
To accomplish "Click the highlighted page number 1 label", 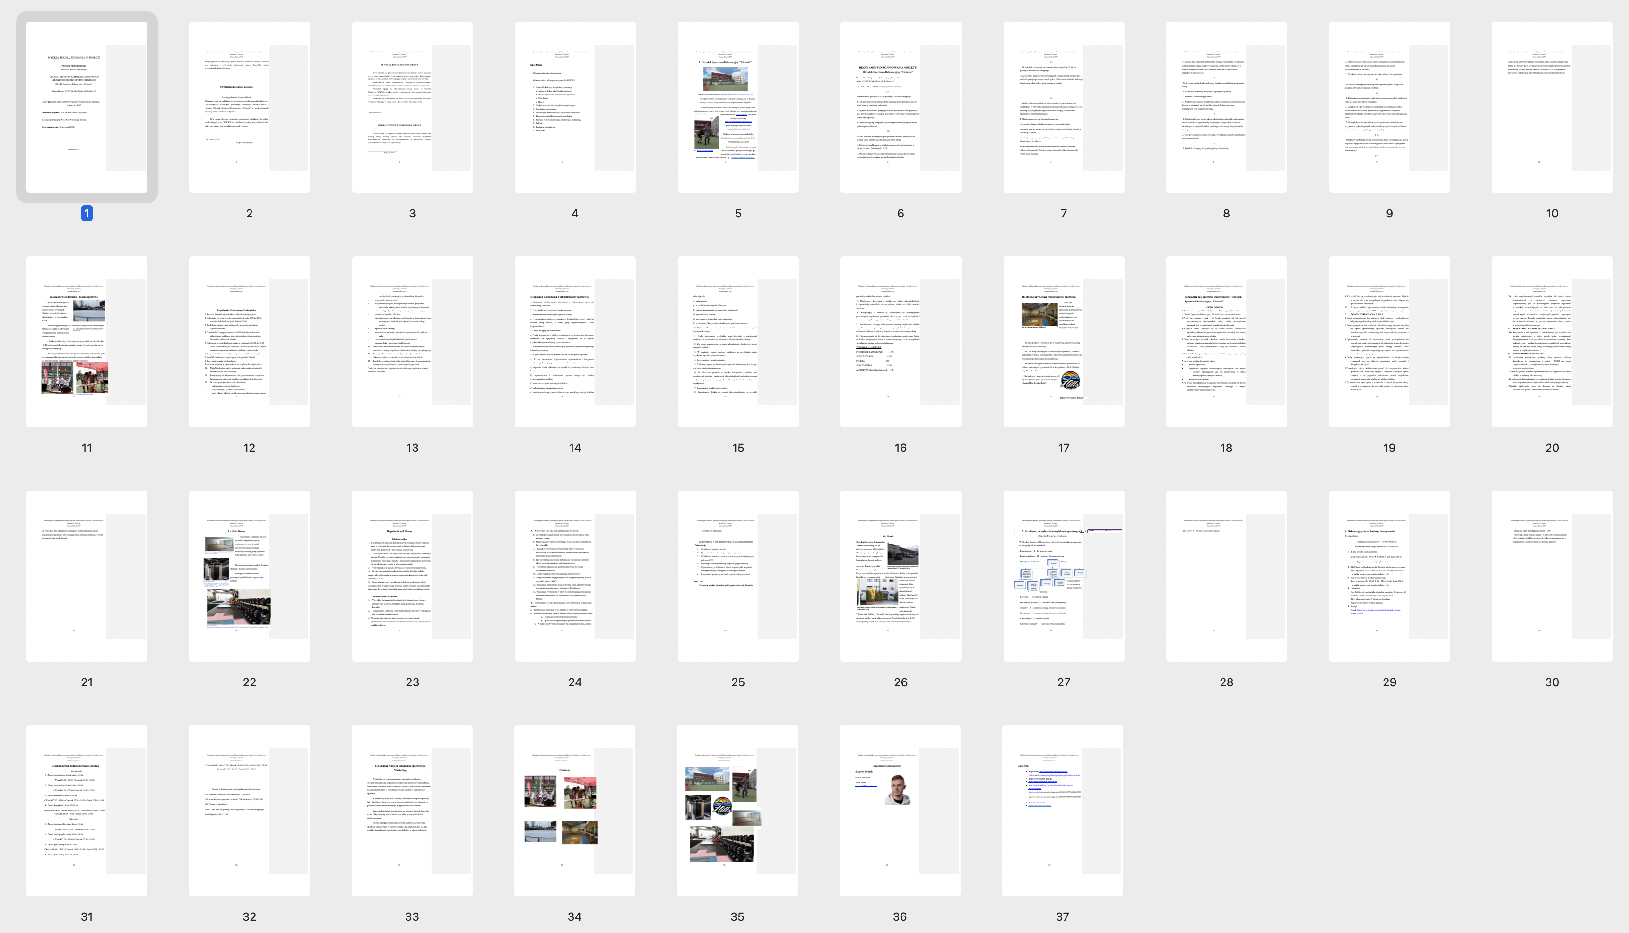I will click(87, 213).
